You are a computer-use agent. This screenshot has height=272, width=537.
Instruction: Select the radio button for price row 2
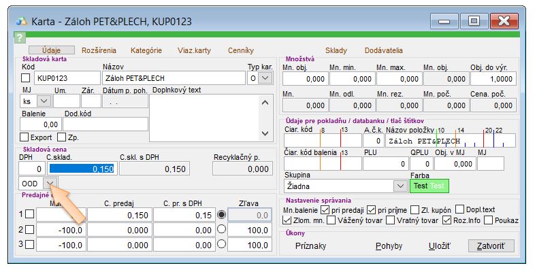(220, 231)
